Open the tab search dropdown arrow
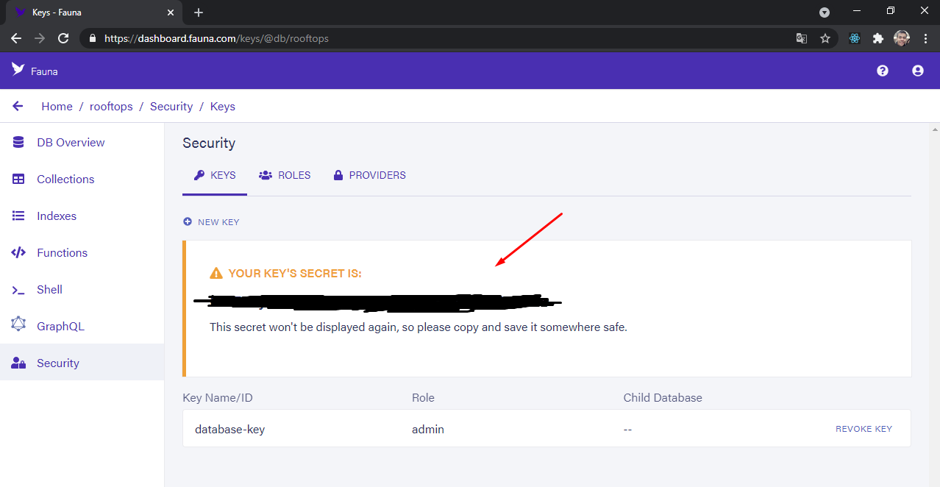This screenshot has height=487, width=940. click(825, 13)
